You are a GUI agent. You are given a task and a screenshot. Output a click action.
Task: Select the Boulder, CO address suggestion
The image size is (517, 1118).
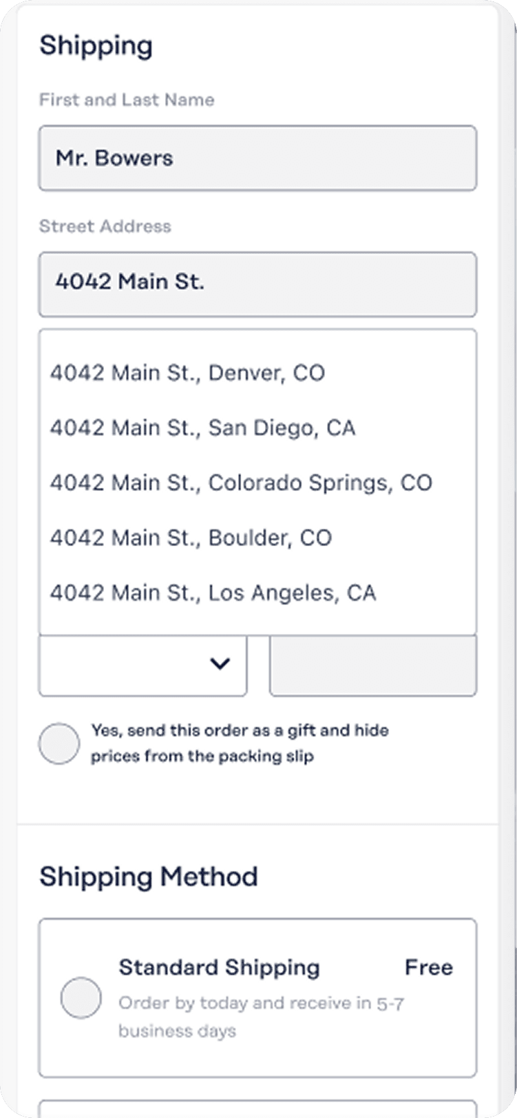tap(191, 538)
